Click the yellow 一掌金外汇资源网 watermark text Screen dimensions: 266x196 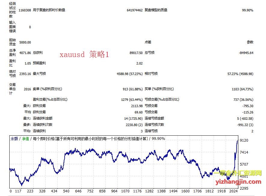pyautogui.click(x=239, y=174)
